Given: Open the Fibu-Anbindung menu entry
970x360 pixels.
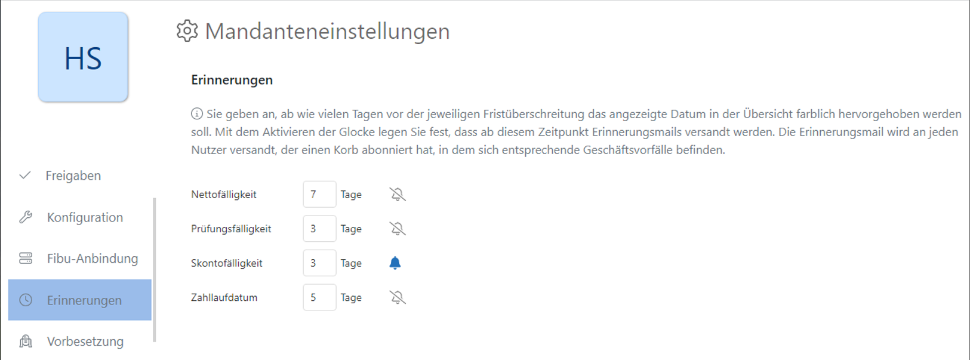Looking at the screenshot, I should click(92, 259).
